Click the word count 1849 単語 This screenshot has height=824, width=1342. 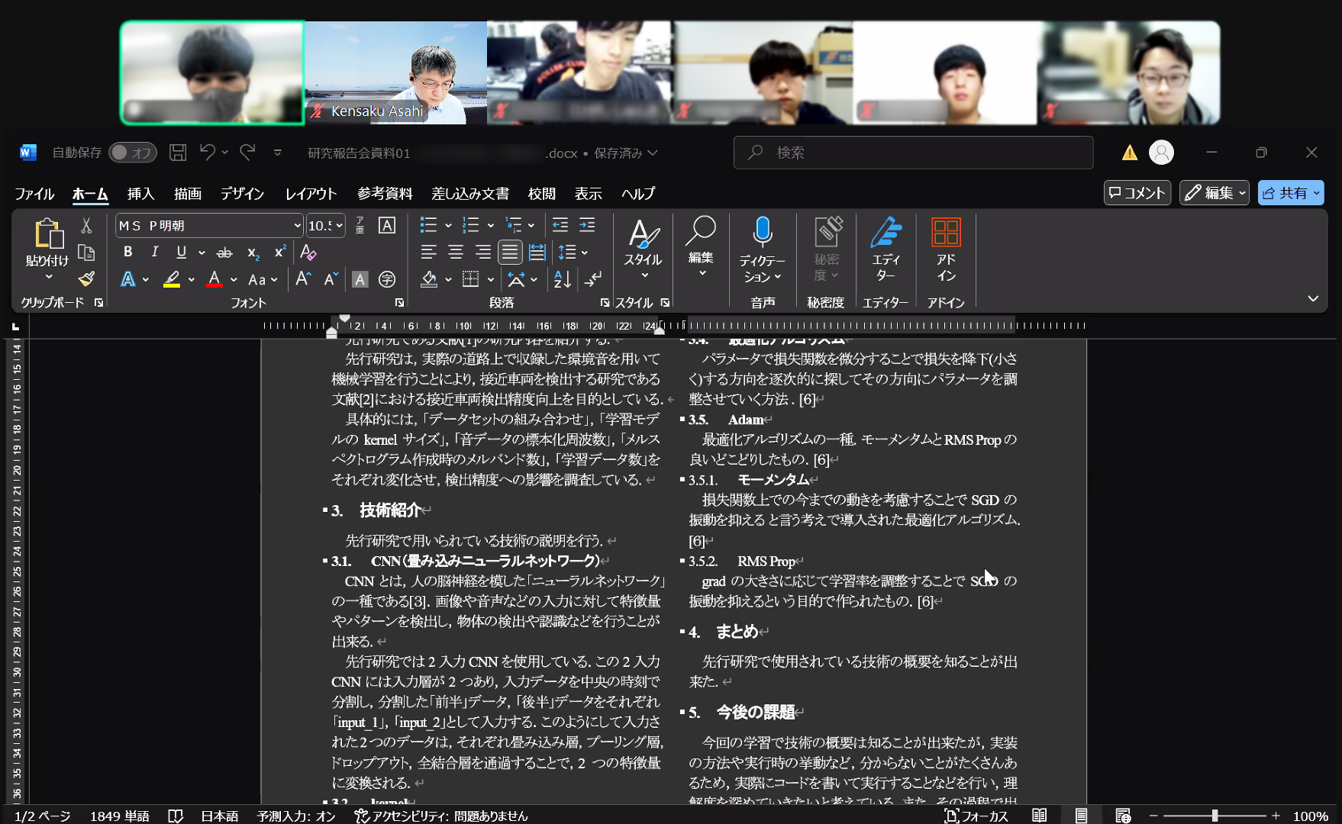pyautogui.click(x=120, y=816)
